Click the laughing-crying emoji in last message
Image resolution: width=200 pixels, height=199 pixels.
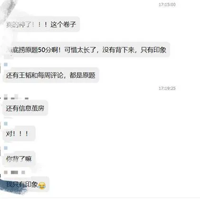coord(42,185)
